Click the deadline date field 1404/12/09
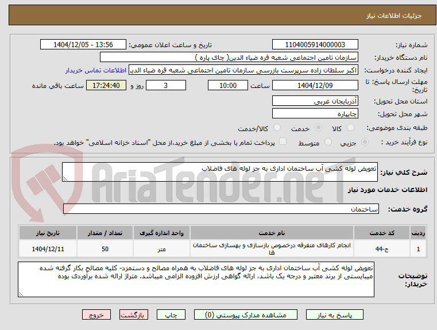Viewport: 437px width, 330px height. [315, 85]
